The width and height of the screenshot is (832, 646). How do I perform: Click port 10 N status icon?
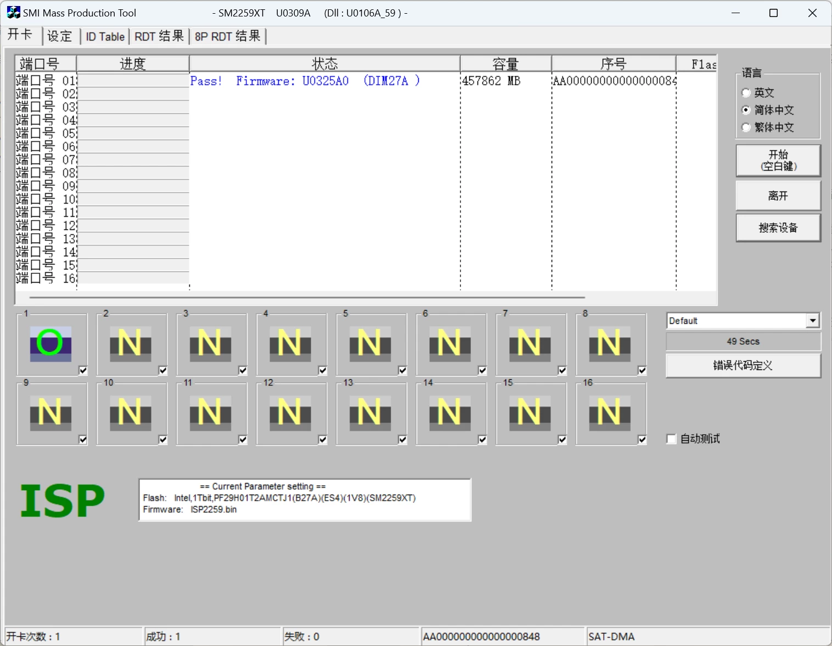131,413
